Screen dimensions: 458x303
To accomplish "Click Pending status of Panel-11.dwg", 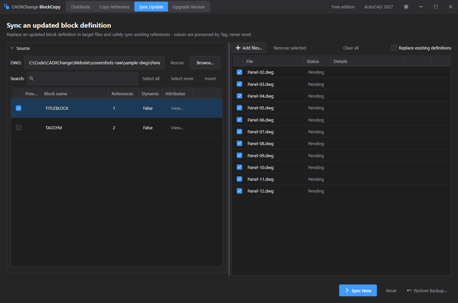I will point(316,179).
